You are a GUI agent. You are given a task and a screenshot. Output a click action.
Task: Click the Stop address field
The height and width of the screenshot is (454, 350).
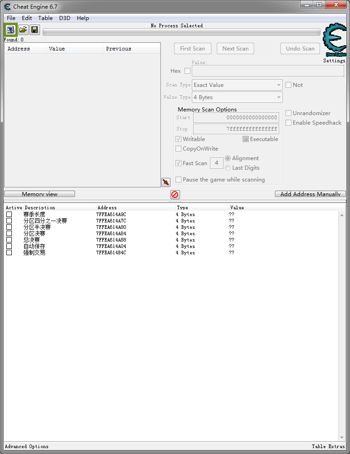point(236,129)
